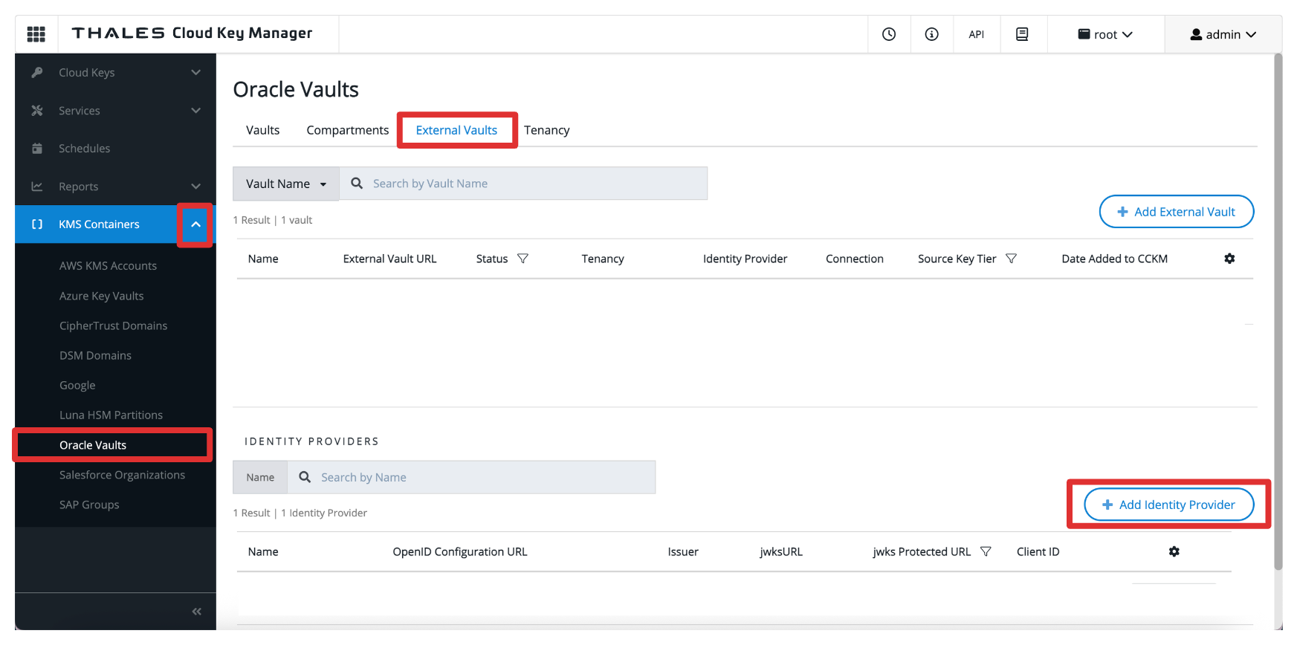Collapse the KMS Containers section
The image size is (1297, 645).
tap(195, 224)
